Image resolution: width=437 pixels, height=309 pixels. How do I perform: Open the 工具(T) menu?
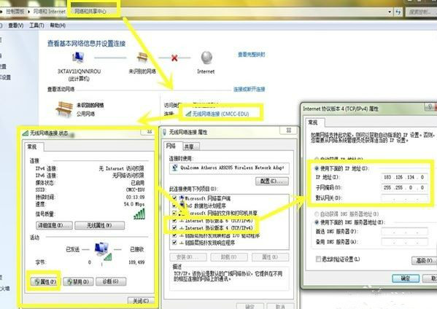(36, 26)
